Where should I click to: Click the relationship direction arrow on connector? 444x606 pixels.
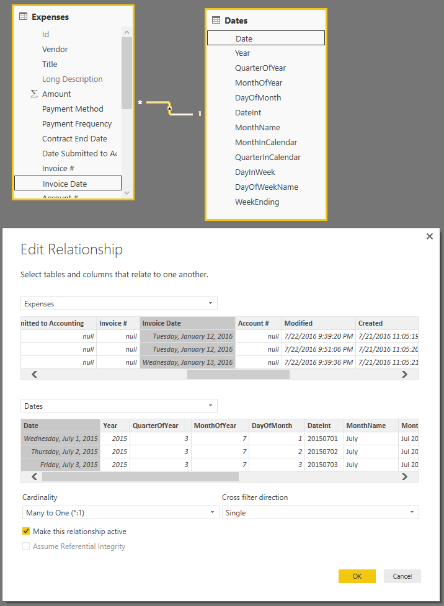[169, 108]
